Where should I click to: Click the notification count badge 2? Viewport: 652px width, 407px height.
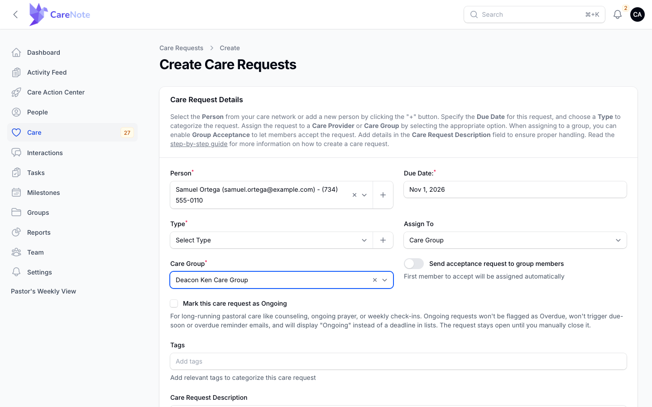[x=626, y=8]
